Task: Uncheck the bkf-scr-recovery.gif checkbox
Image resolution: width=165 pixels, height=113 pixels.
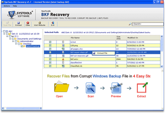Action: (x=50, y=56)
